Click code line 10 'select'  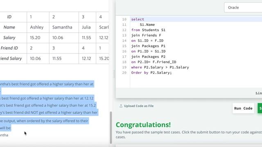click(x=138, y=19)
